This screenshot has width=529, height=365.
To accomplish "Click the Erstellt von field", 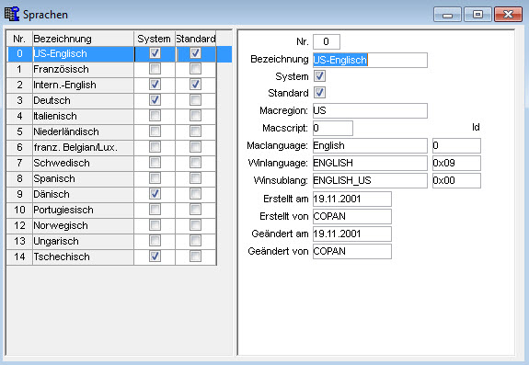I will [352, 216].
